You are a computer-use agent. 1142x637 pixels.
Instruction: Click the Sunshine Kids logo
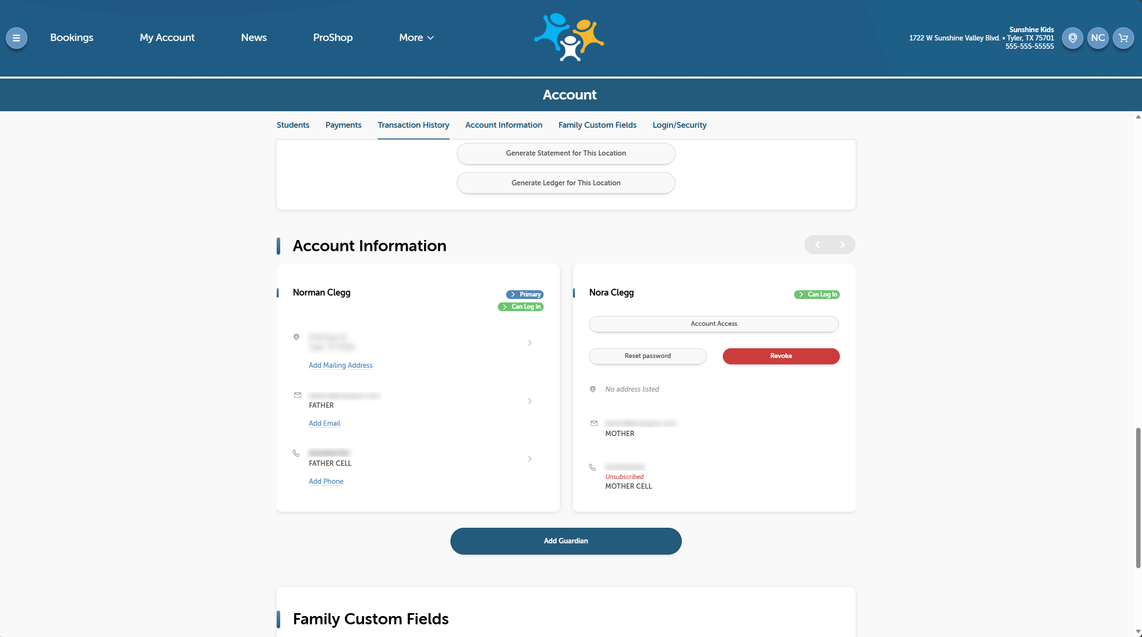(x=569, y=37)
